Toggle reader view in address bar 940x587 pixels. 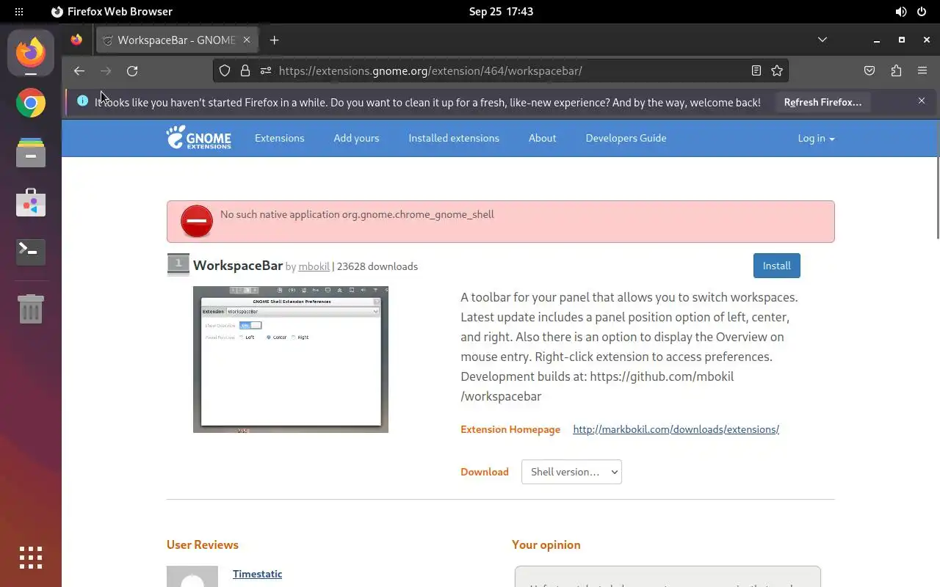(756, 71)
